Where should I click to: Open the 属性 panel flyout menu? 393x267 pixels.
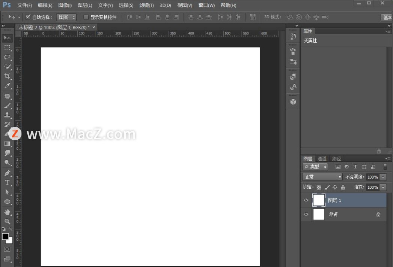[388, 31]
